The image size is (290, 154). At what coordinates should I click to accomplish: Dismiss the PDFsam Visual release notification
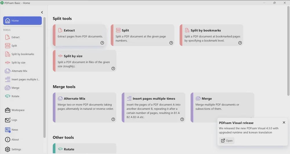[x=284, y=123]
